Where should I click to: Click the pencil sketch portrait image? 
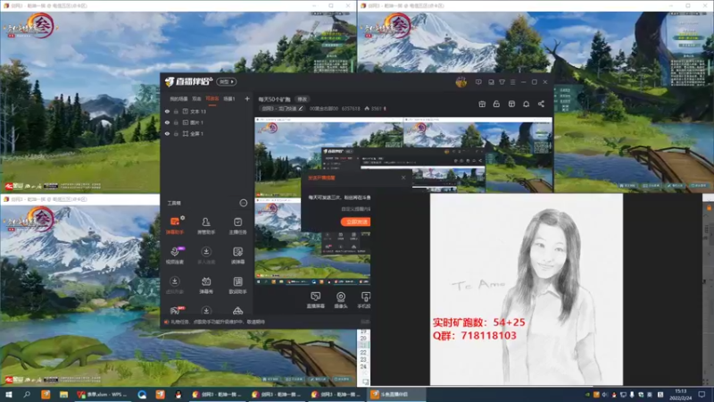click(527, 289)
